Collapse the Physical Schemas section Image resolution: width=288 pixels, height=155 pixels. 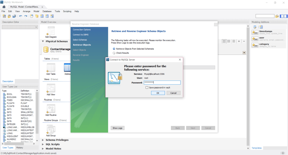[43, 41]
